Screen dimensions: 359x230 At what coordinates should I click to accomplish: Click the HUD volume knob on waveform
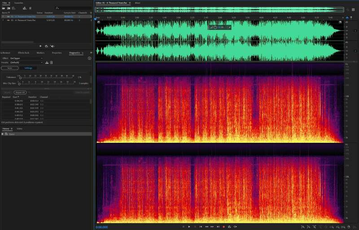pos(215,27)
